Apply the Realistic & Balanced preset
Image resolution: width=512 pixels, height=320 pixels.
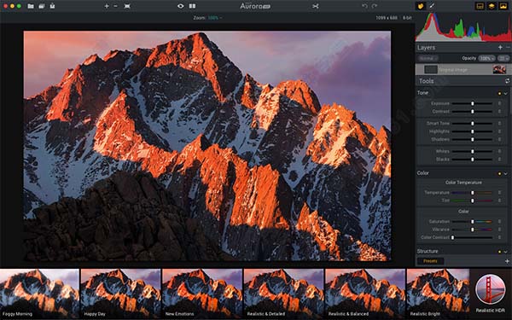[x=365, y=294]
